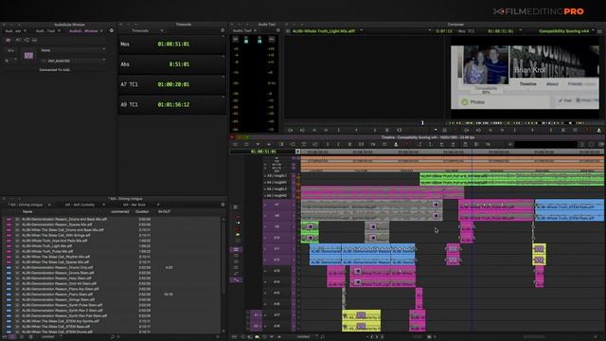Select AudioSuite Window tab
This screenshot has height=341, width=606.
pyautogui.click(x=83, y=30)
